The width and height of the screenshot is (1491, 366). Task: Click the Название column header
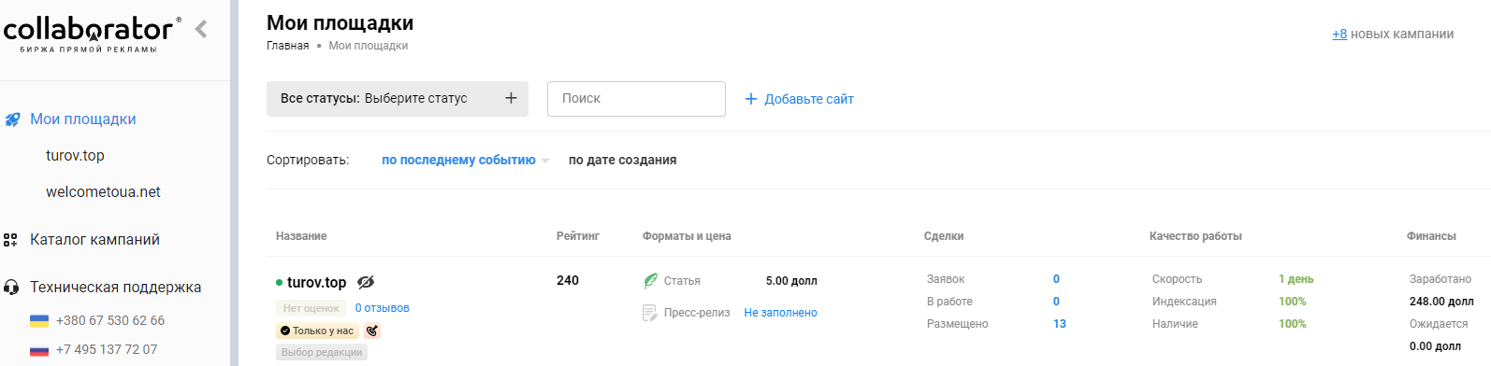[x=301, y=236]
